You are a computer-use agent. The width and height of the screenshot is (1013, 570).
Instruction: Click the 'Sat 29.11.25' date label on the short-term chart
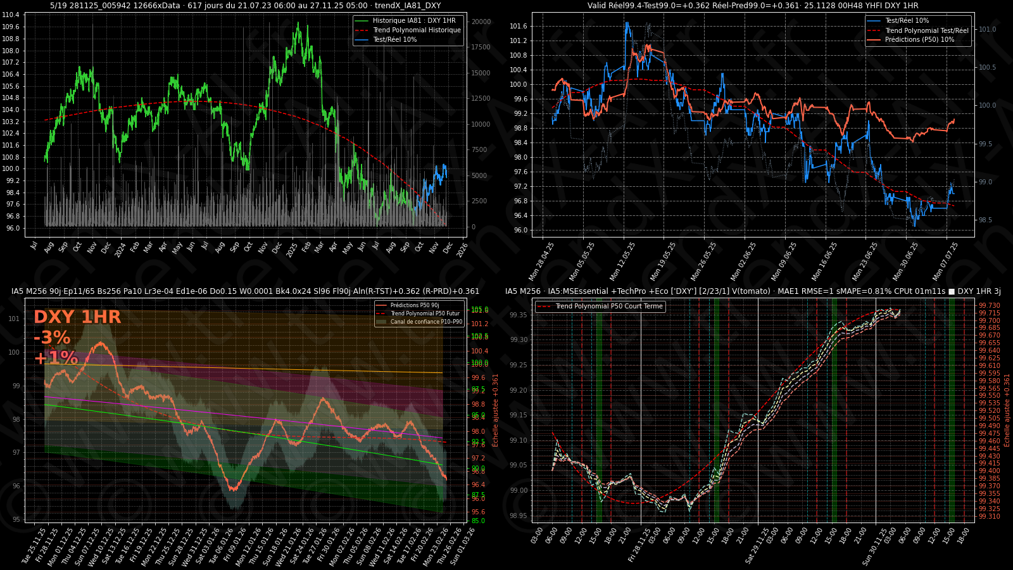pos(756,546)
